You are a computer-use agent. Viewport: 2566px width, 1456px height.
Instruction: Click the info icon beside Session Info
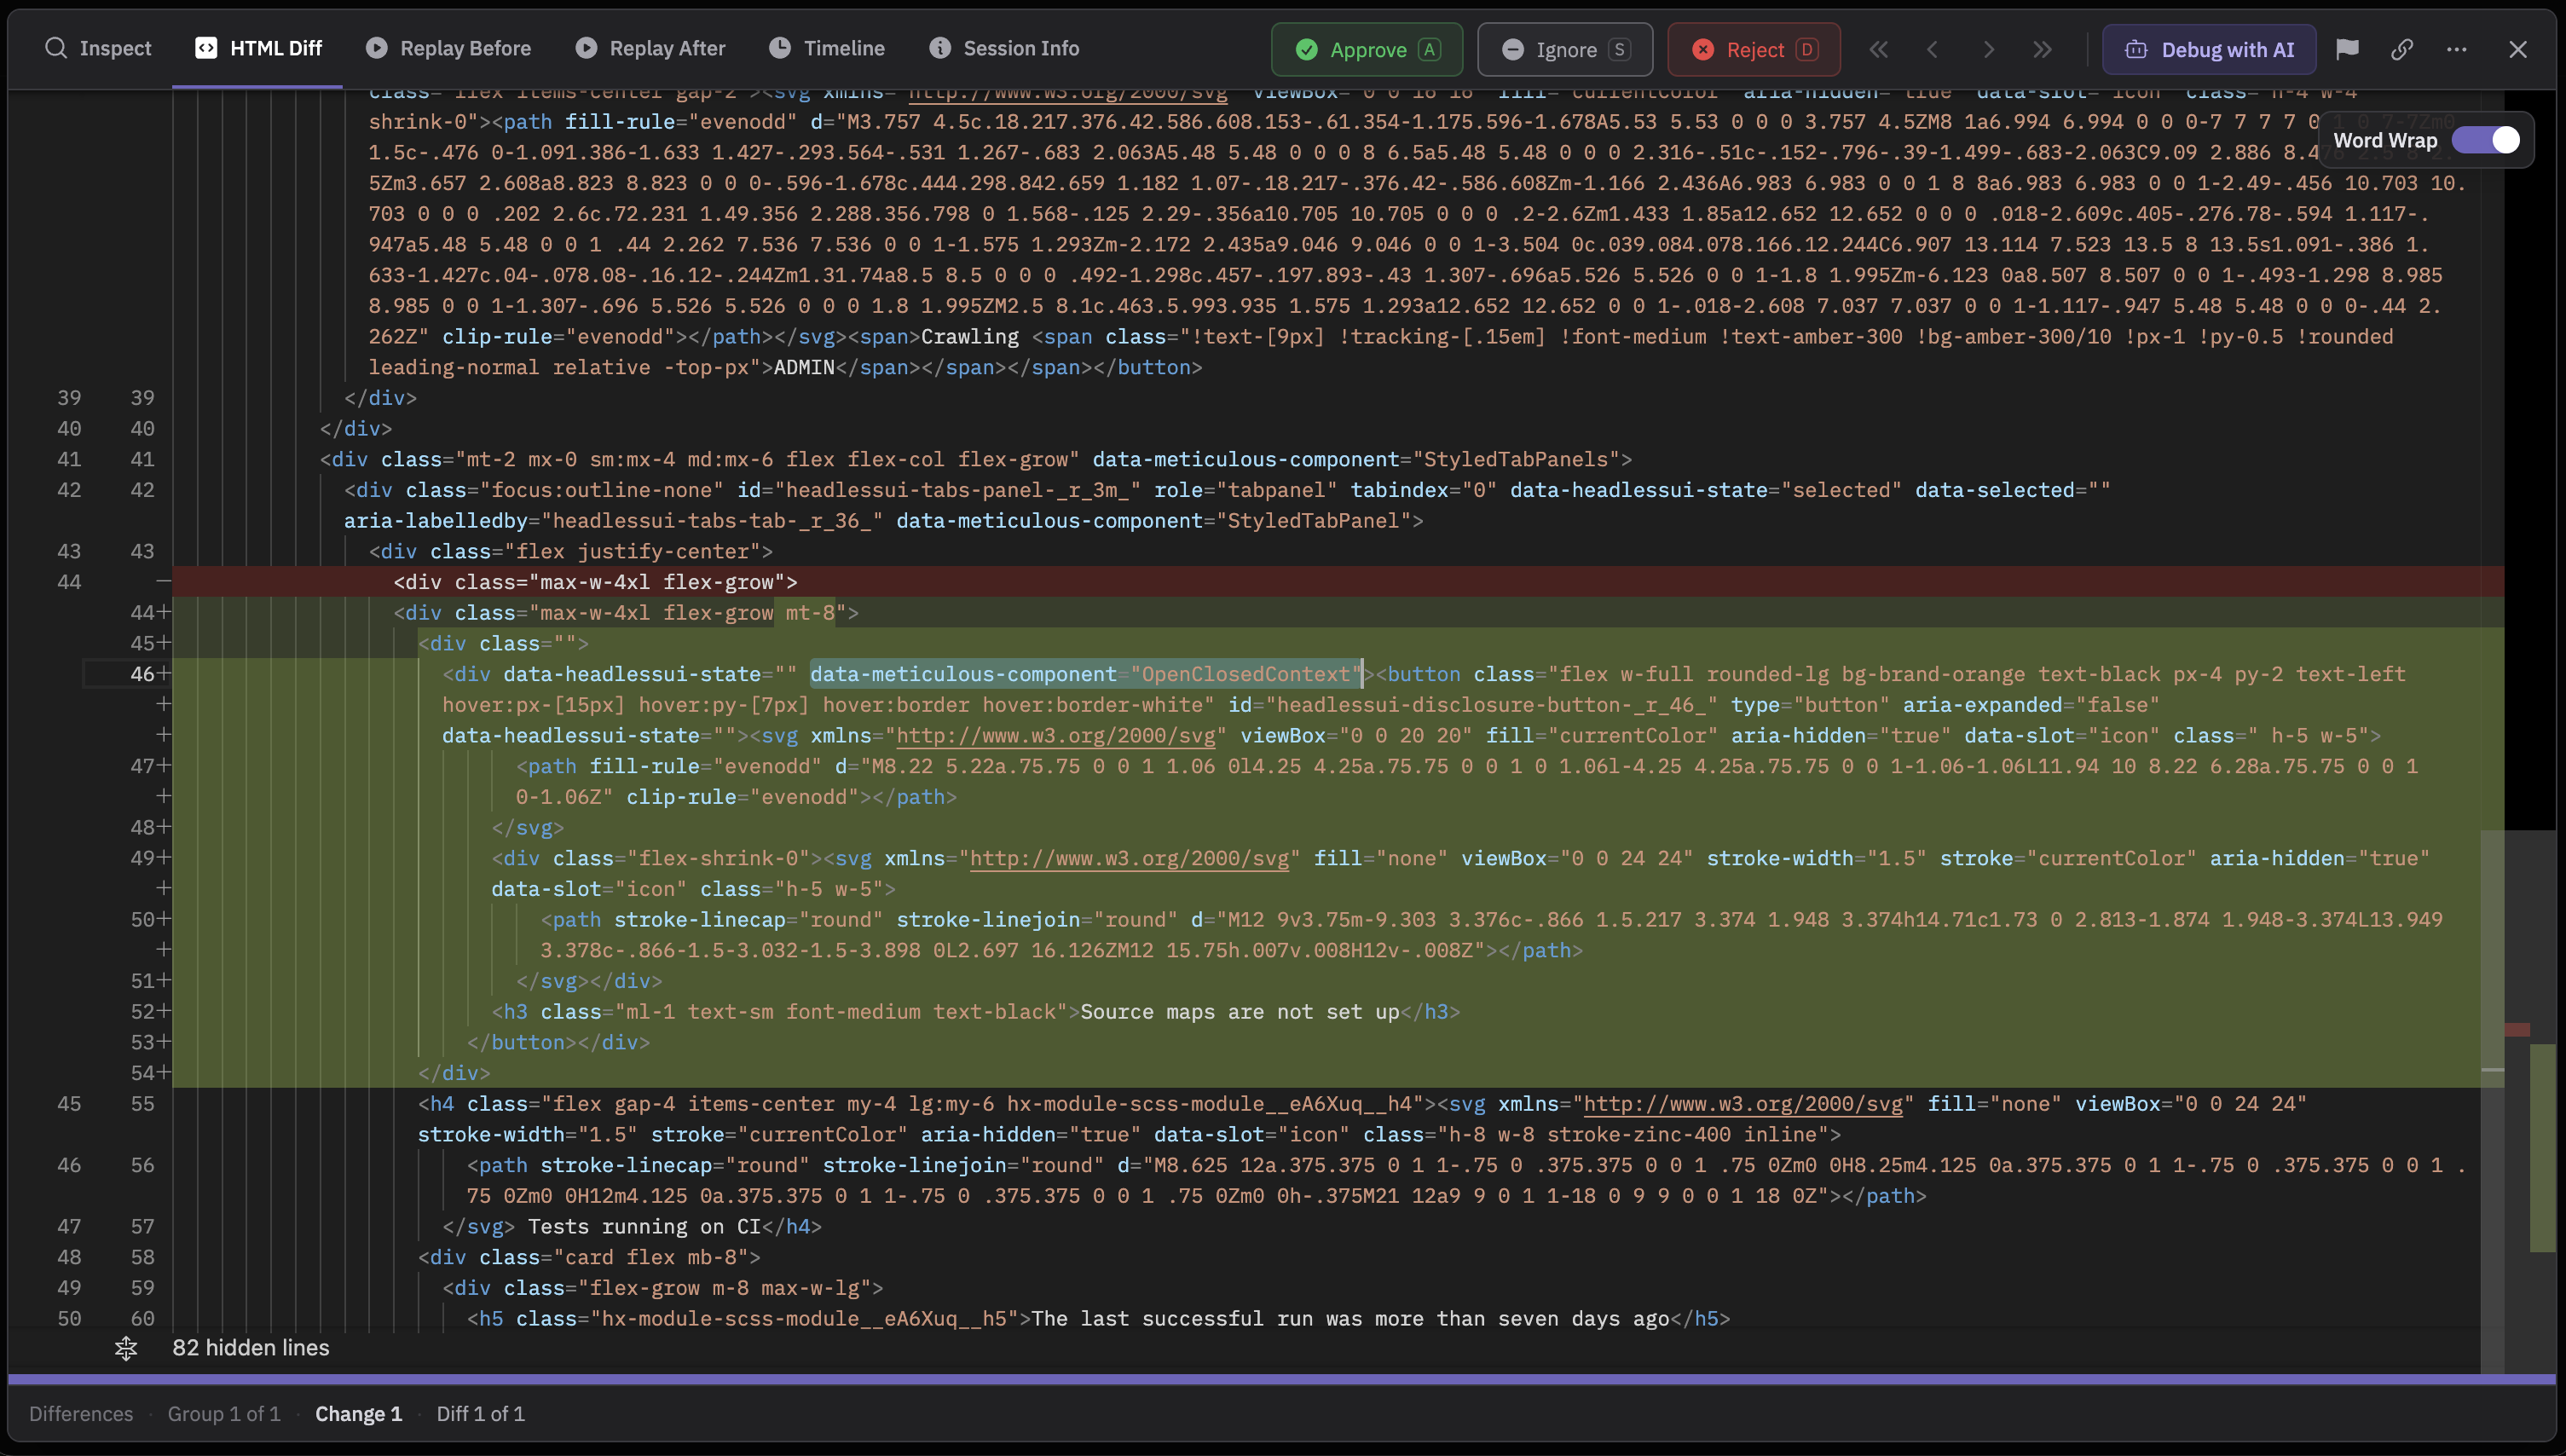tap(940, 48)
